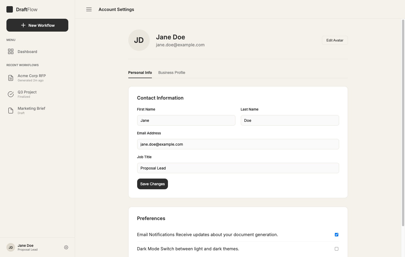Click the DraftFlow logo square
This screenshot has height=257, width=405.
10,9
